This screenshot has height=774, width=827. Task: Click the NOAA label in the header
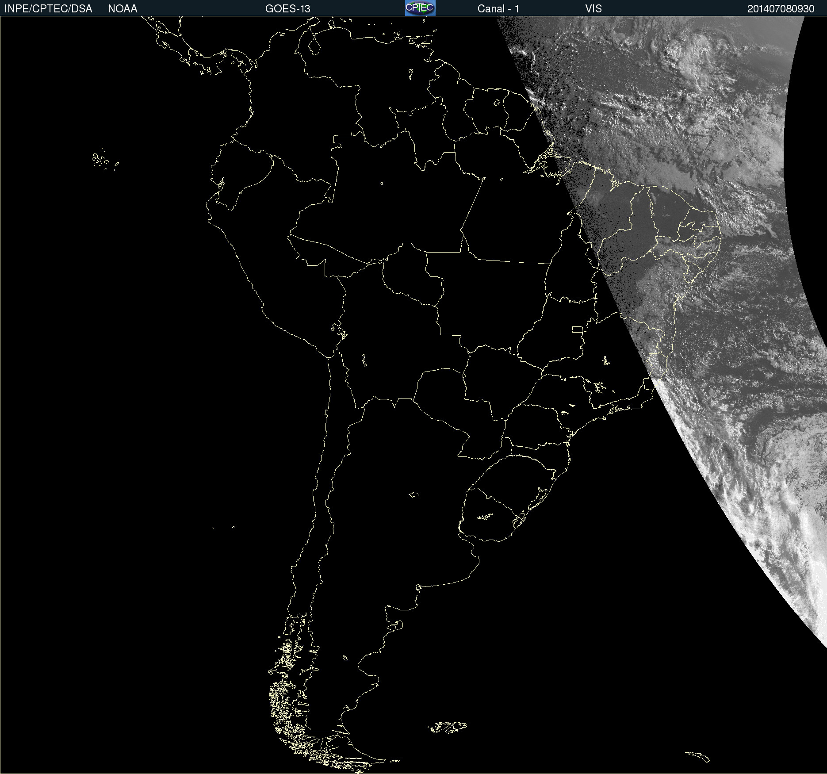[x=123, y=9]
